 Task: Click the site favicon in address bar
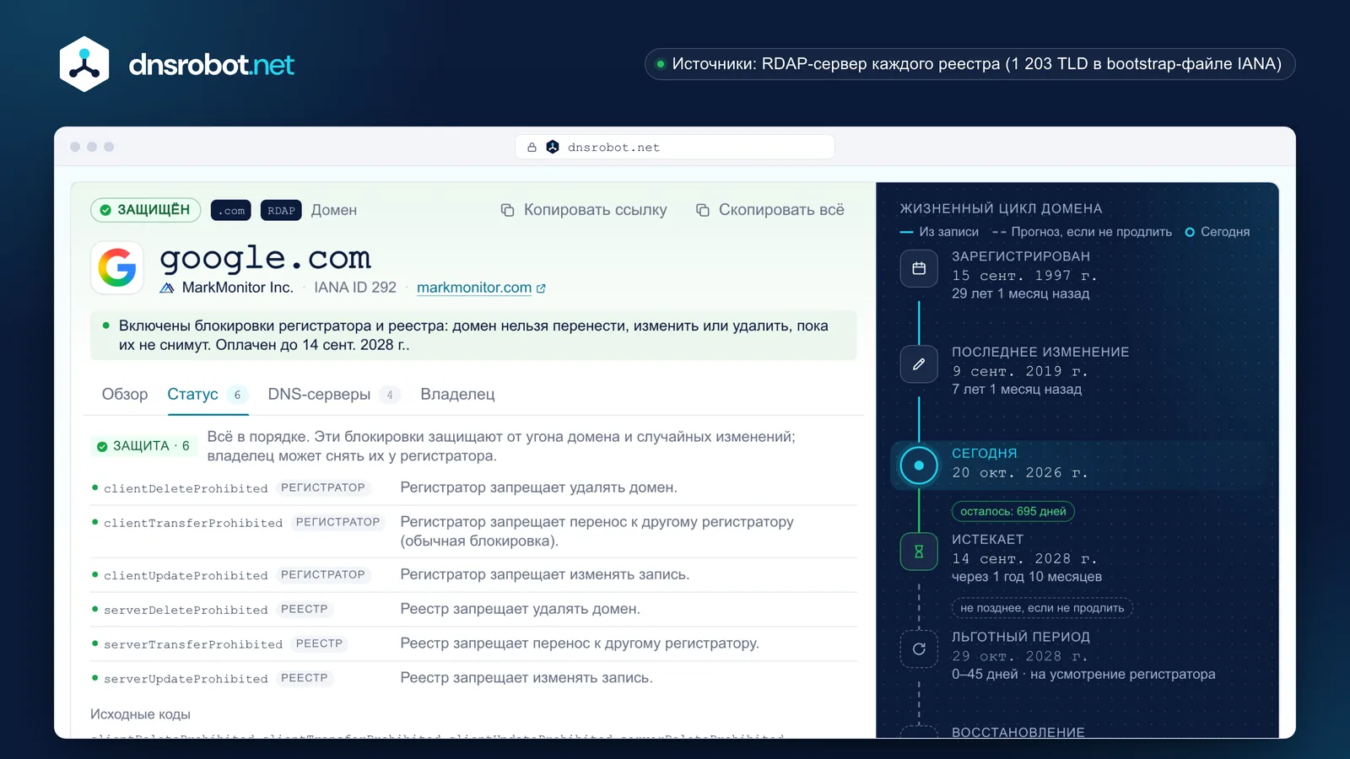(x=553, y=147)
